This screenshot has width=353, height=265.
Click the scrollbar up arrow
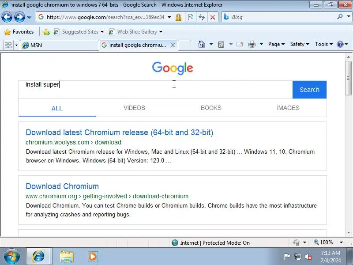click(349, 57)
